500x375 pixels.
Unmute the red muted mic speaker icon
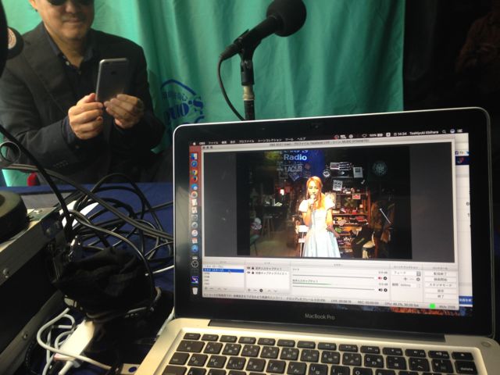[380, 278]
